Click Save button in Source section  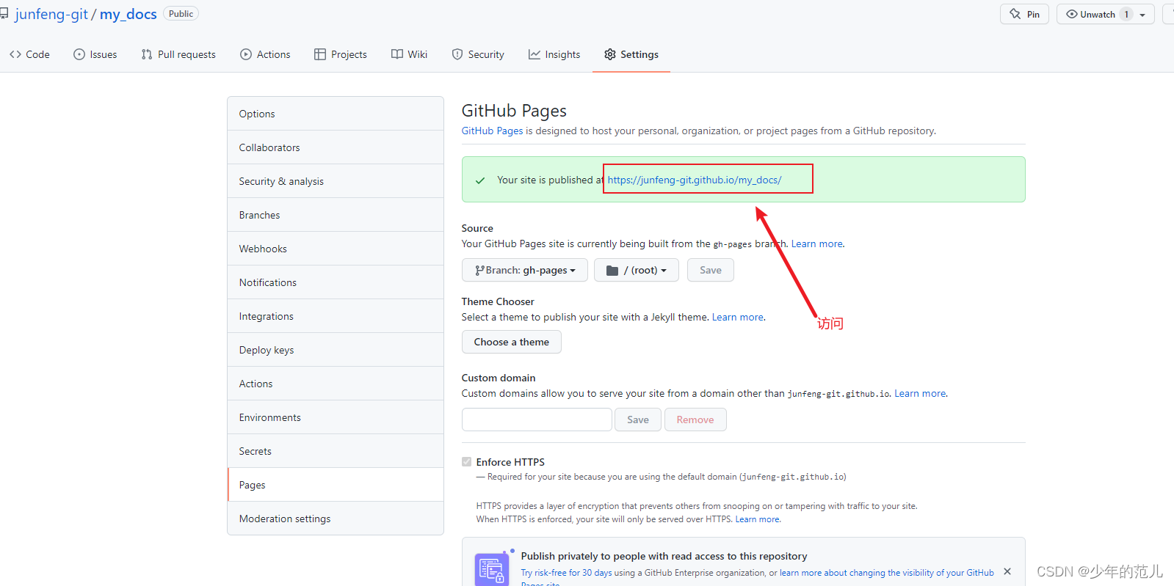coord(710,270)
